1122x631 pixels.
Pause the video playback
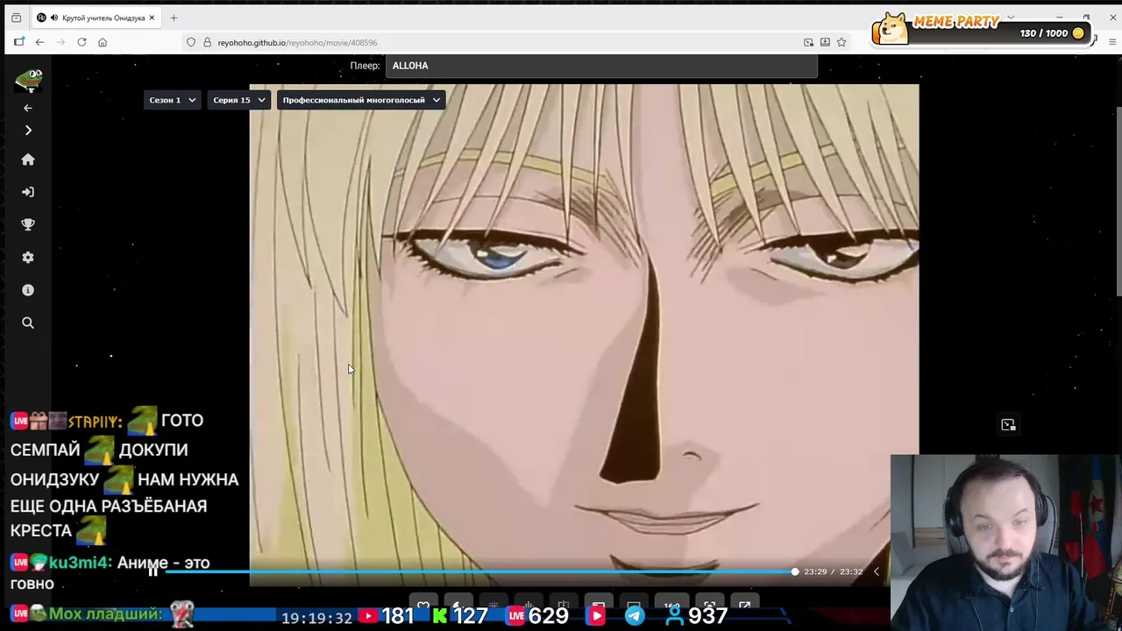pos(153,571)
